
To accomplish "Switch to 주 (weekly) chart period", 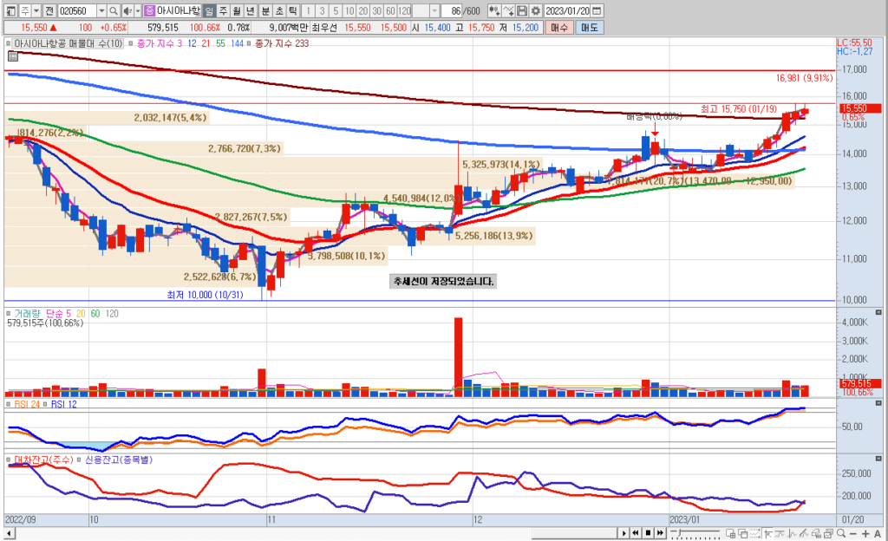I will pos(223,10).
